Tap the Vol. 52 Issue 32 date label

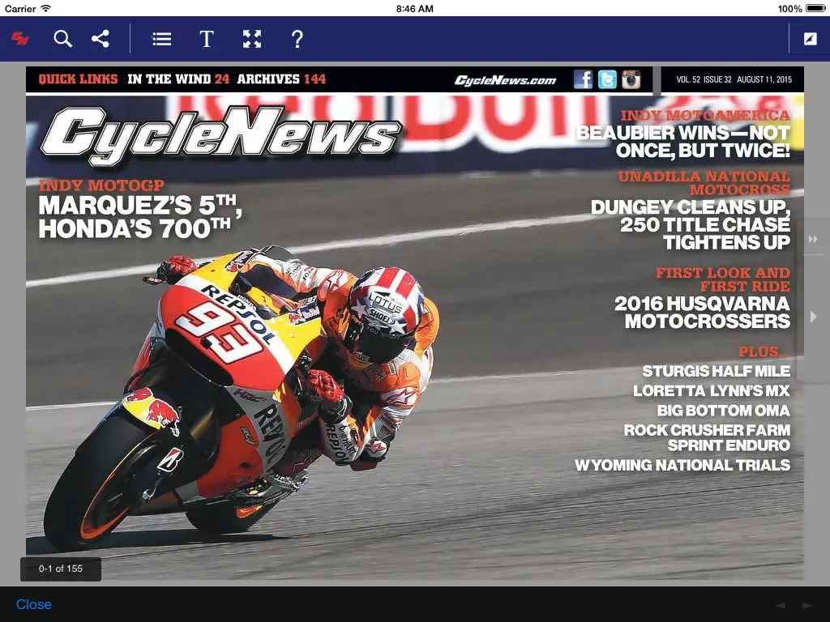click(x=734, y=79)
